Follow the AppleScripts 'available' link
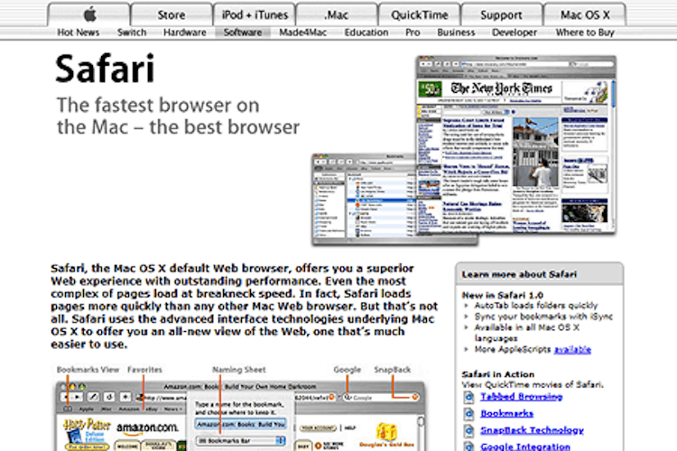Screen dimensions: 677x451 pyautogui.click(x=572, y=350)
